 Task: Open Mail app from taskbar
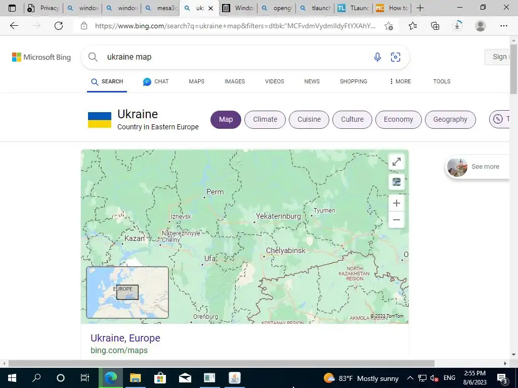point(185,378)
